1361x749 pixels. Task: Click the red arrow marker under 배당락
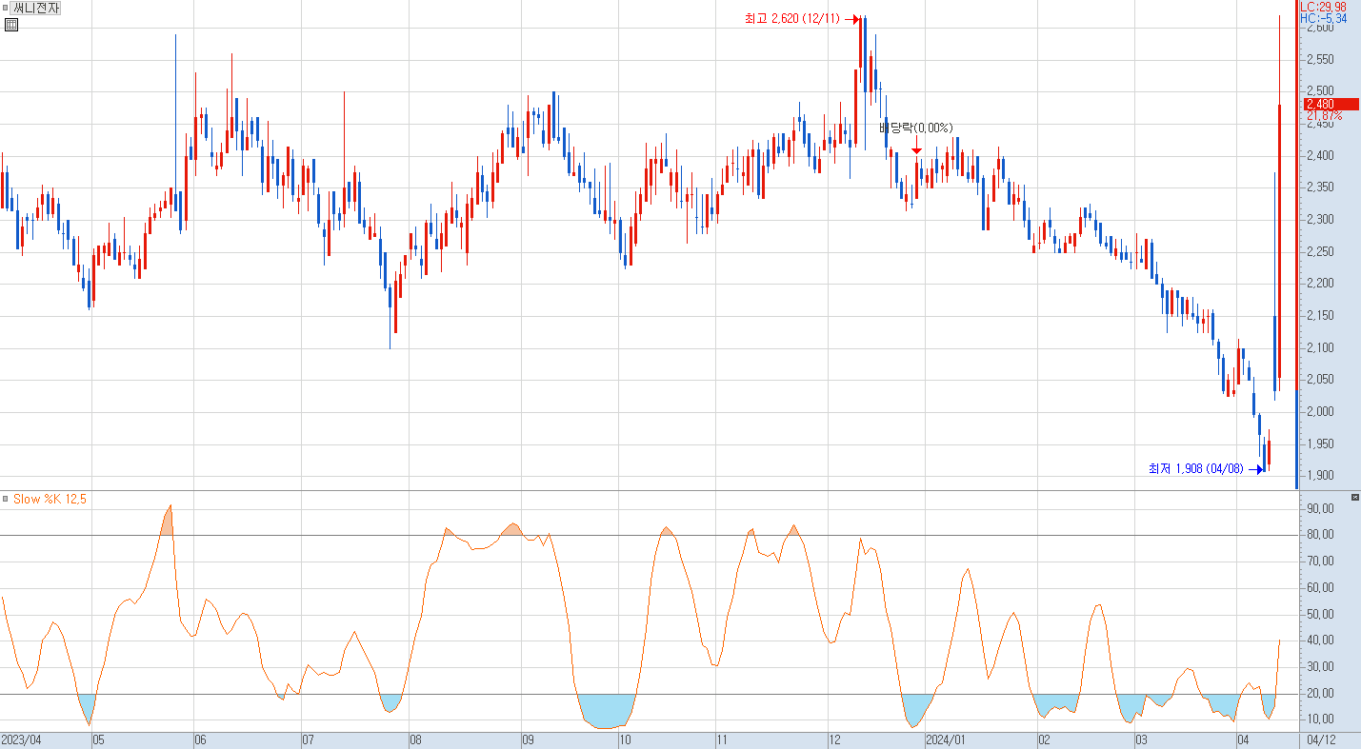[916, 147]
